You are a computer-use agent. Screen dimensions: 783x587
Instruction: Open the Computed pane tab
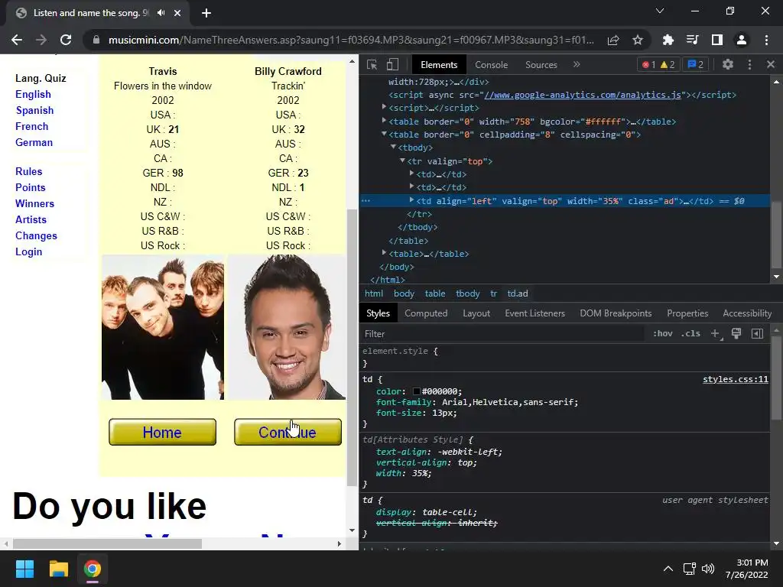pos(426,313)
